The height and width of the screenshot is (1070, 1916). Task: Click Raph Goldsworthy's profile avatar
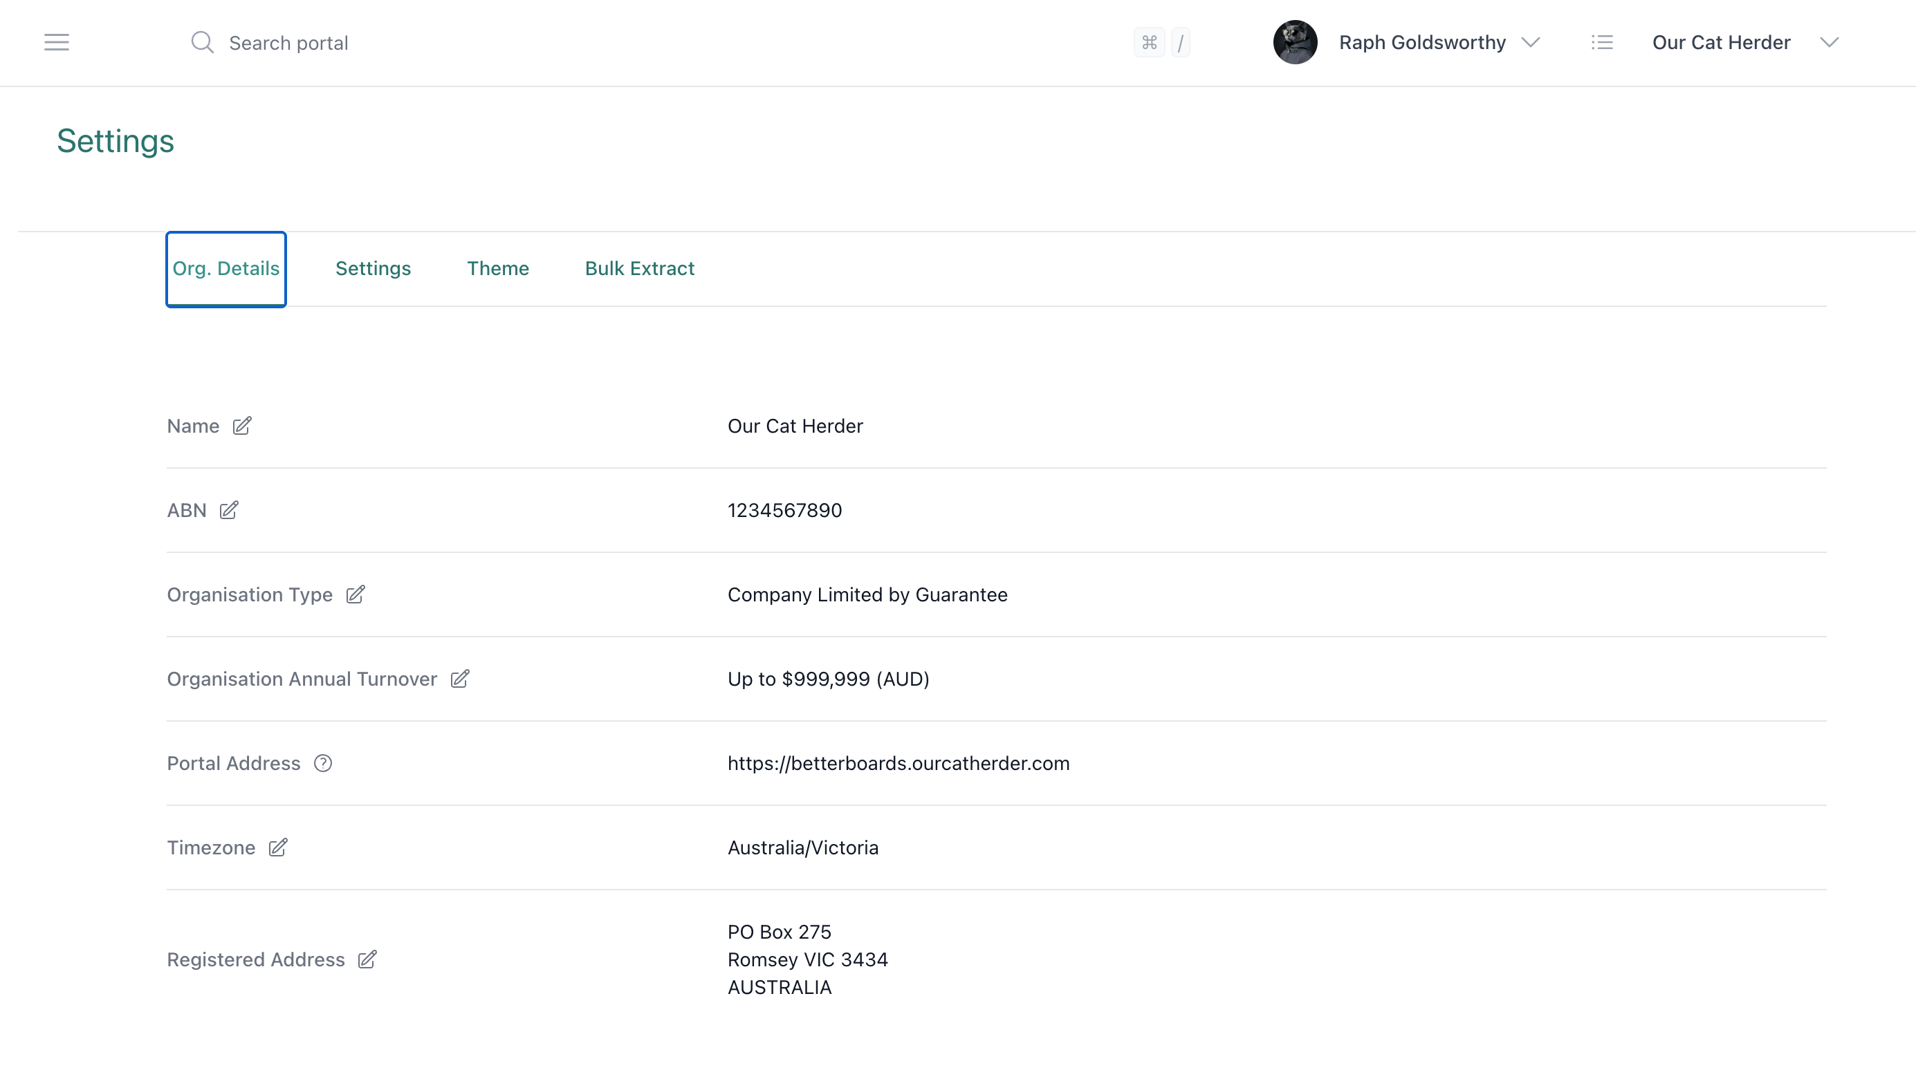[x=1294, y=42]
